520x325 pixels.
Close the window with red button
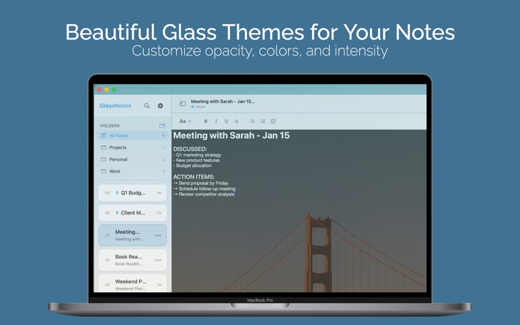99,90
